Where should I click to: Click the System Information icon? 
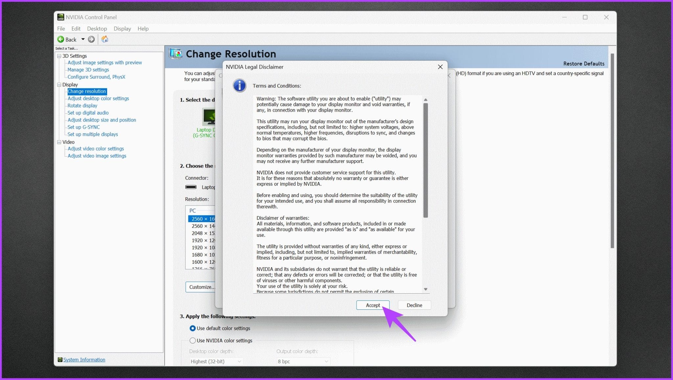click(60, 360)
